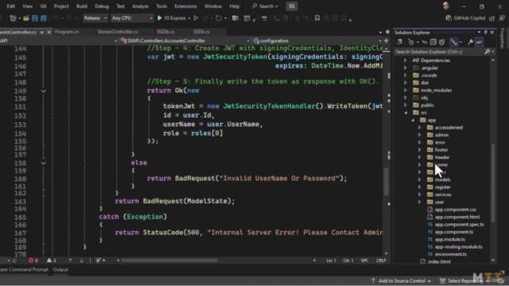
Task: Click the Redo arrow in the toolbar
Action: 69,18
